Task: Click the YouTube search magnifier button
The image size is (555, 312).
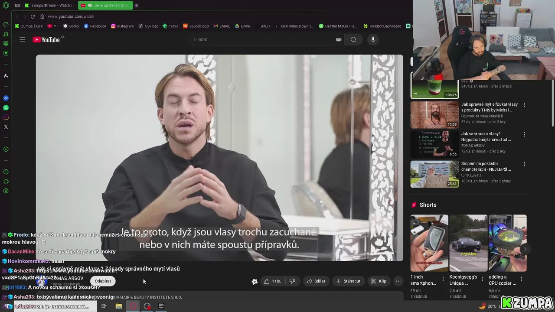Action: click(353, 39)
